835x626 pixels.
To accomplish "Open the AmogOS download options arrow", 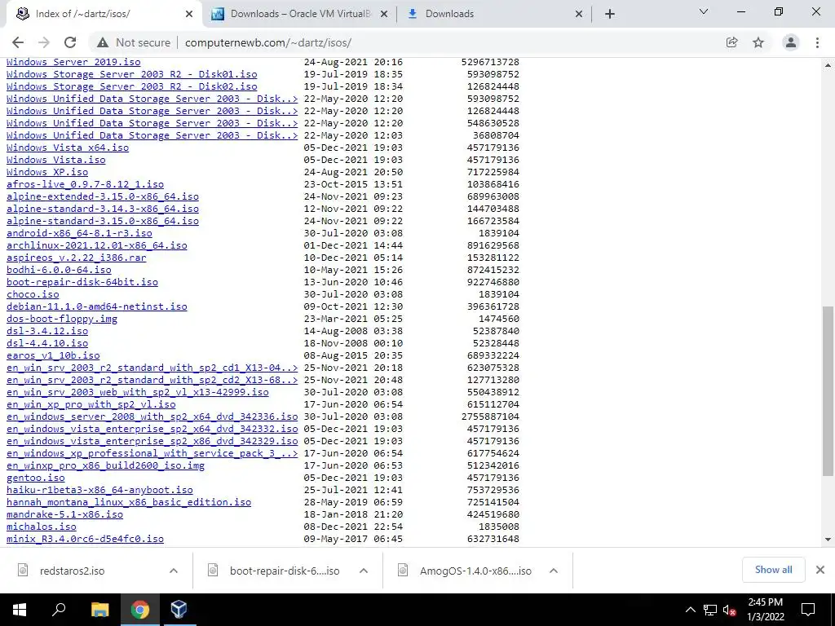I will point(554,571).
